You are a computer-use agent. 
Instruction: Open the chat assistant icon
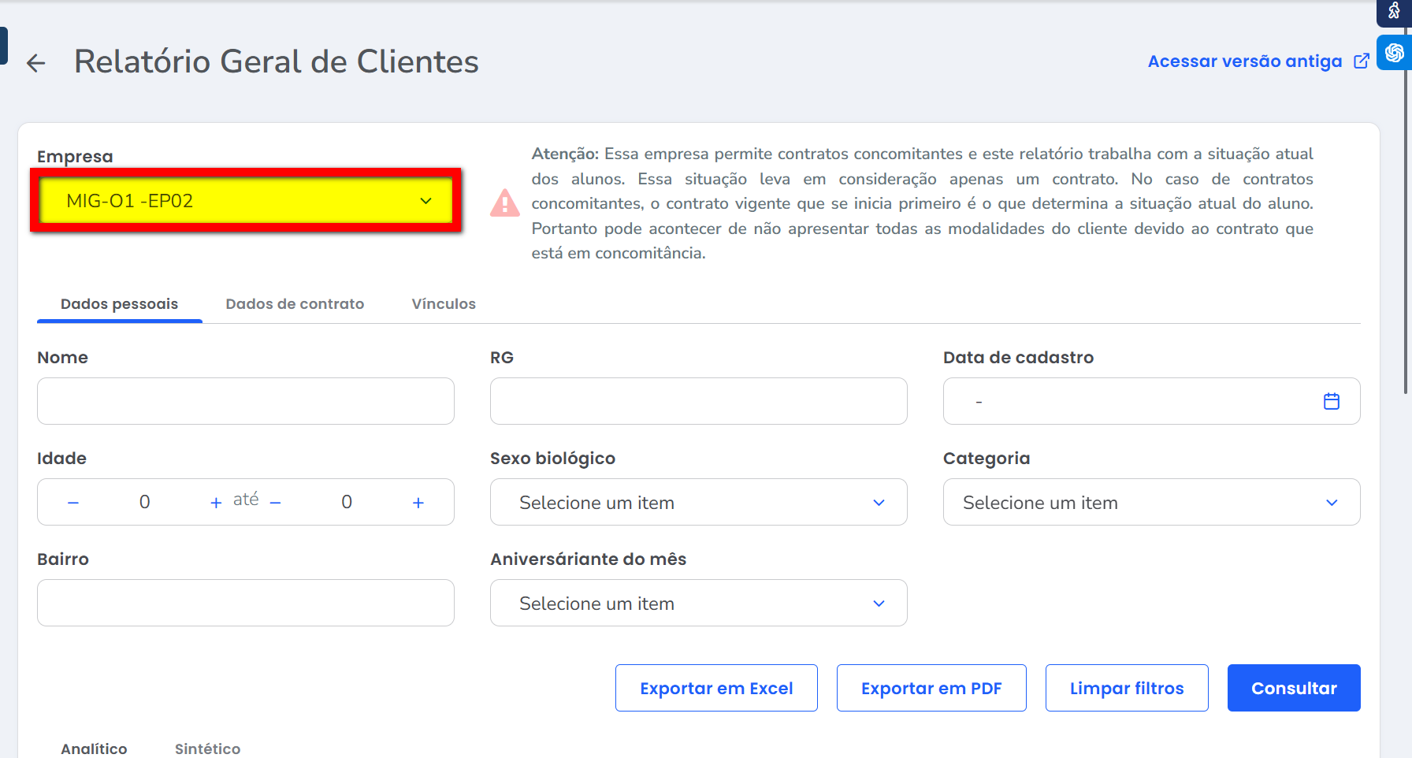coord(1394,53)
